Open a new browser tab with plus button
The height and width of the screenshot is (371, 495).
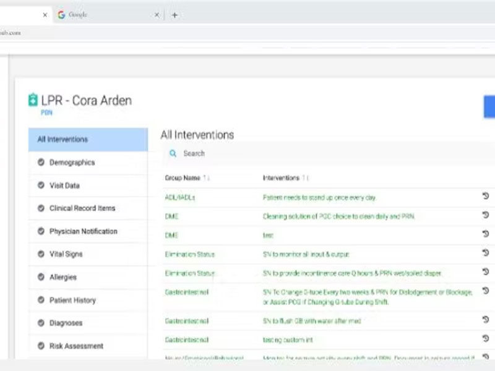click(174, 15)
